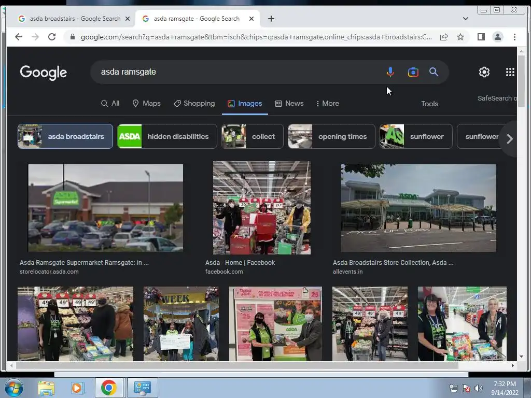Open the volume speaker tray icon

(x=479, y=388)
